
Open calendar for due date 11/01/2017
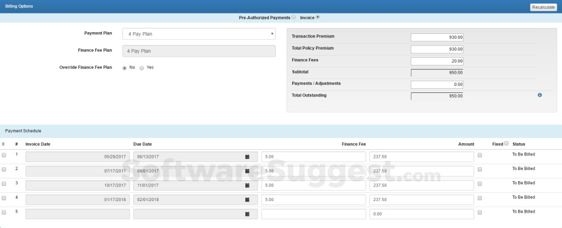point(247,185)
